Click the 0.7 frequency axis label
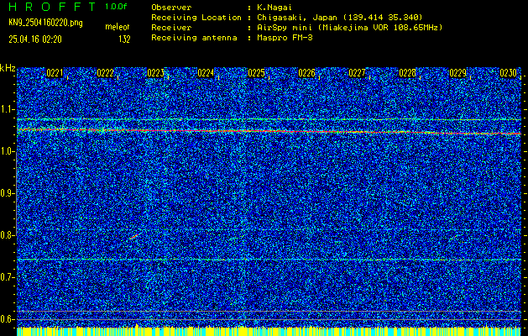The image size is (528, 336). [x=7, y=277]
